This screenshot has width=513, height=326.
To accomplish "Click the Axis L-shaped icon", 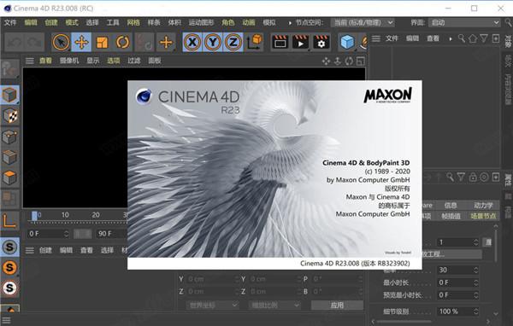I will pyautogui.click(x=9, y=221).
